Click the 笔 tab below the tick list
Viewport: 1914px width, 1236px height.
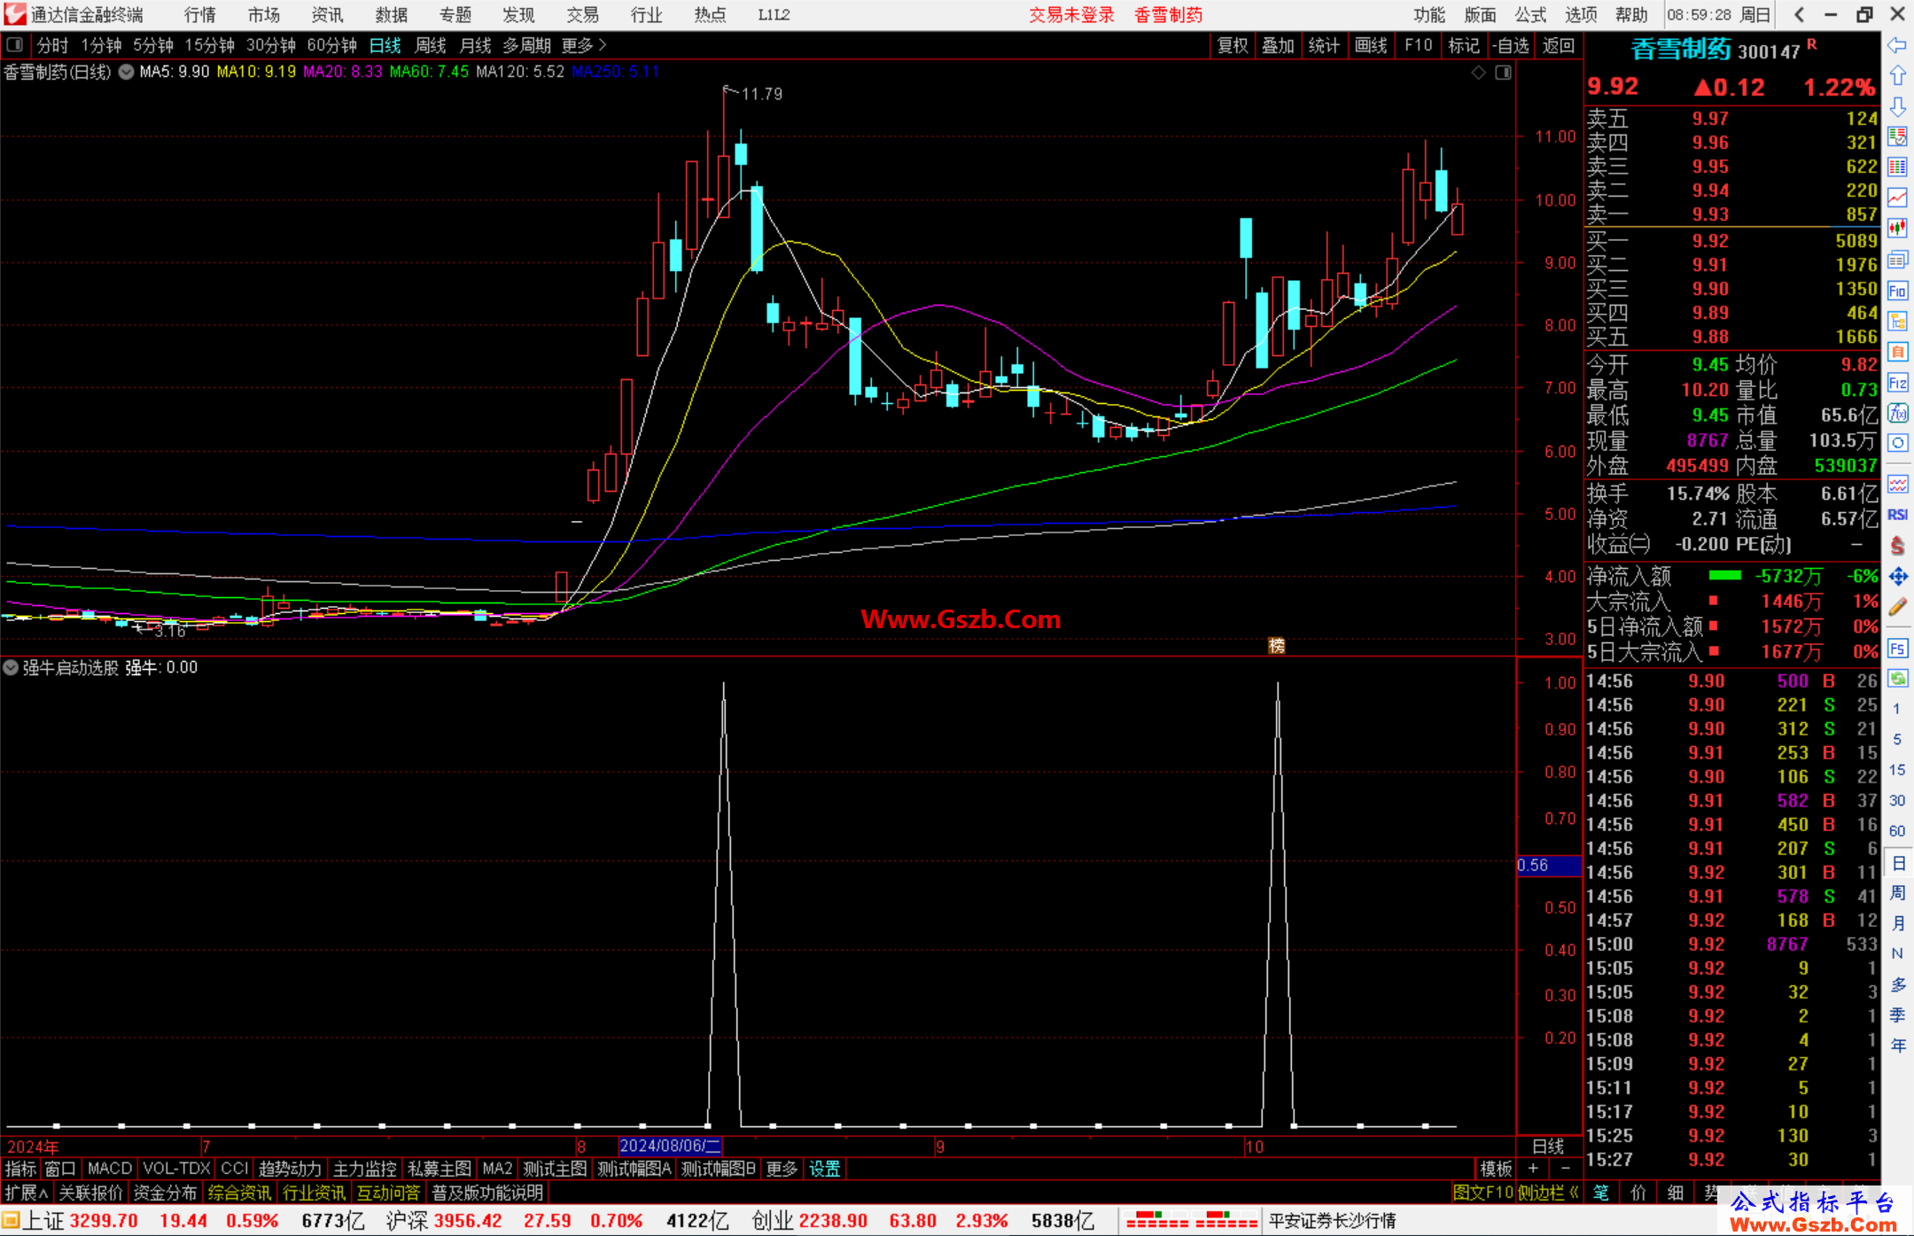1601,1193
